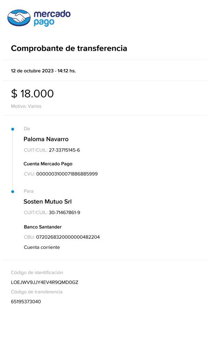This screenshot has width=210, height=351.
Task: Click the "Comprobante de transferencia" heading
Action: click(x=69, y=48)
